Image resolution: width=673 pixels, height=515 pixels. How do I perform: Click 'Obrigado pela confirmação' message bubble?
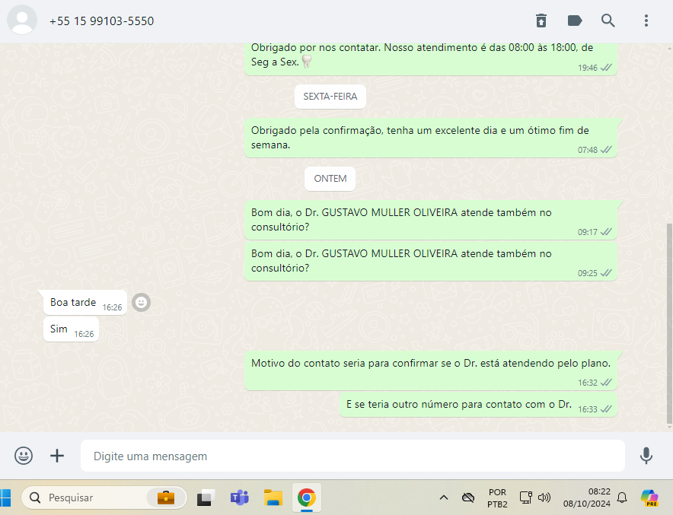click(430, 138)
